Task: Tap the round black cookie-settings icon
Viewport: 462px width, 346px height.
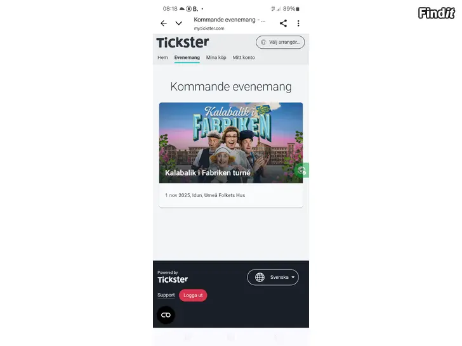Action: point(166,315)
